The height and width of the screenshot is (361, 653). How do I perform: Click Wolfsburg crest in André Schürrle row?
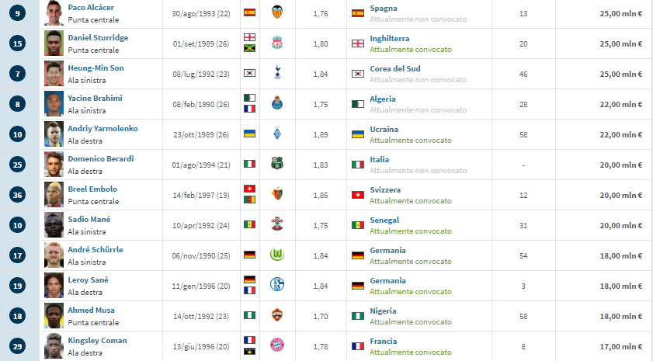[x=276, y=255]
